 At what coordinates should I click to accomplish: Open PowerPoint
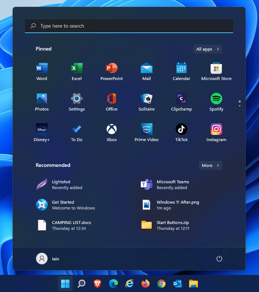pos(112,71)
